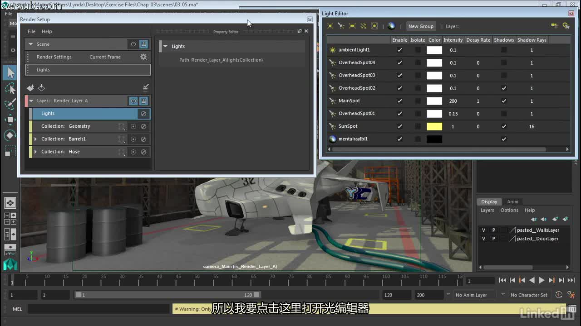Select the arrow selection tool

pyautogui.click(x=10, y=72)
